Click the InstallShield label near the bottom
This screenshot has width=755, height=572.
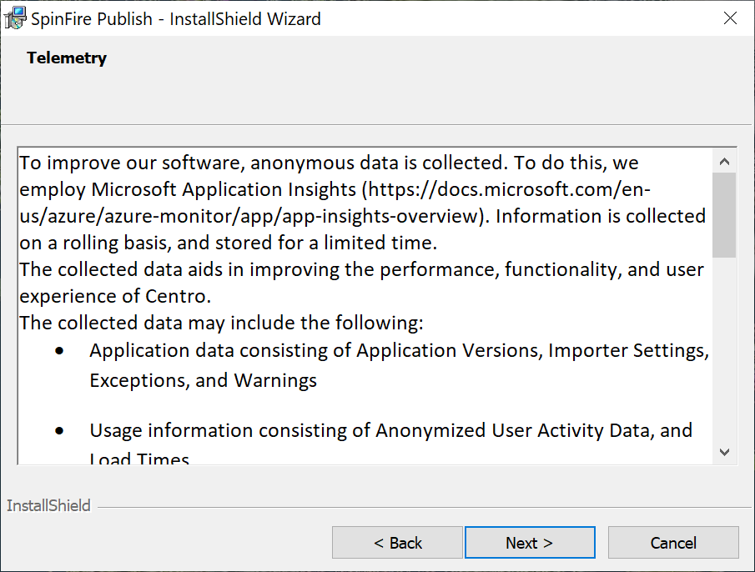[48, 505]
